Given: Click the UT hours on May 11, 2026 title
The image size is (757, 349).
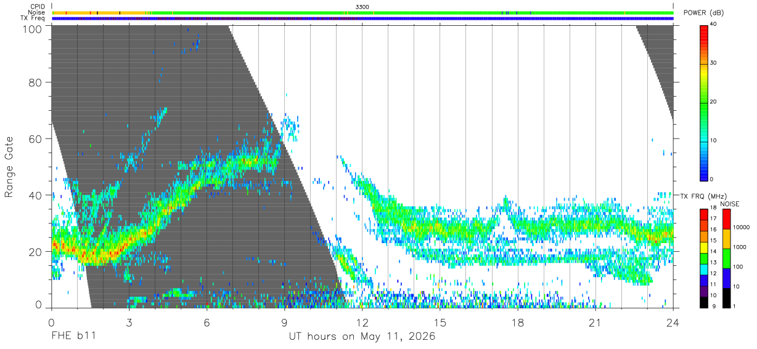Looking at the screenshot, I should coord(362,337).
